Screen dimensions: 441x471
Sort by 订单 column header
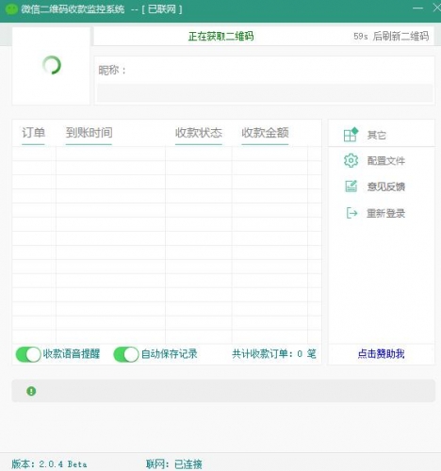tap(33, 133)
